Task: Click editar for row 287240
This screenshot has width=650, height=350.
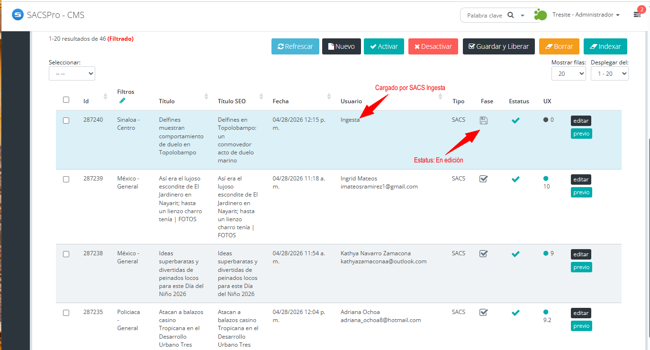Action: 581,121
